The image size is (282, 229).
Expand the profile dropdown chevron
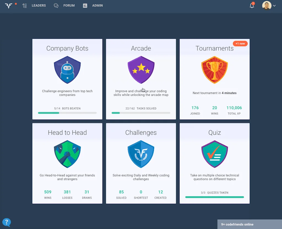274,5
